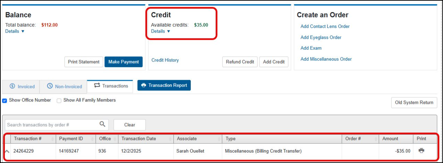Switch to the Non-Invoiced tab
This screenshot has width=443, height=163.
pos(65,86)
